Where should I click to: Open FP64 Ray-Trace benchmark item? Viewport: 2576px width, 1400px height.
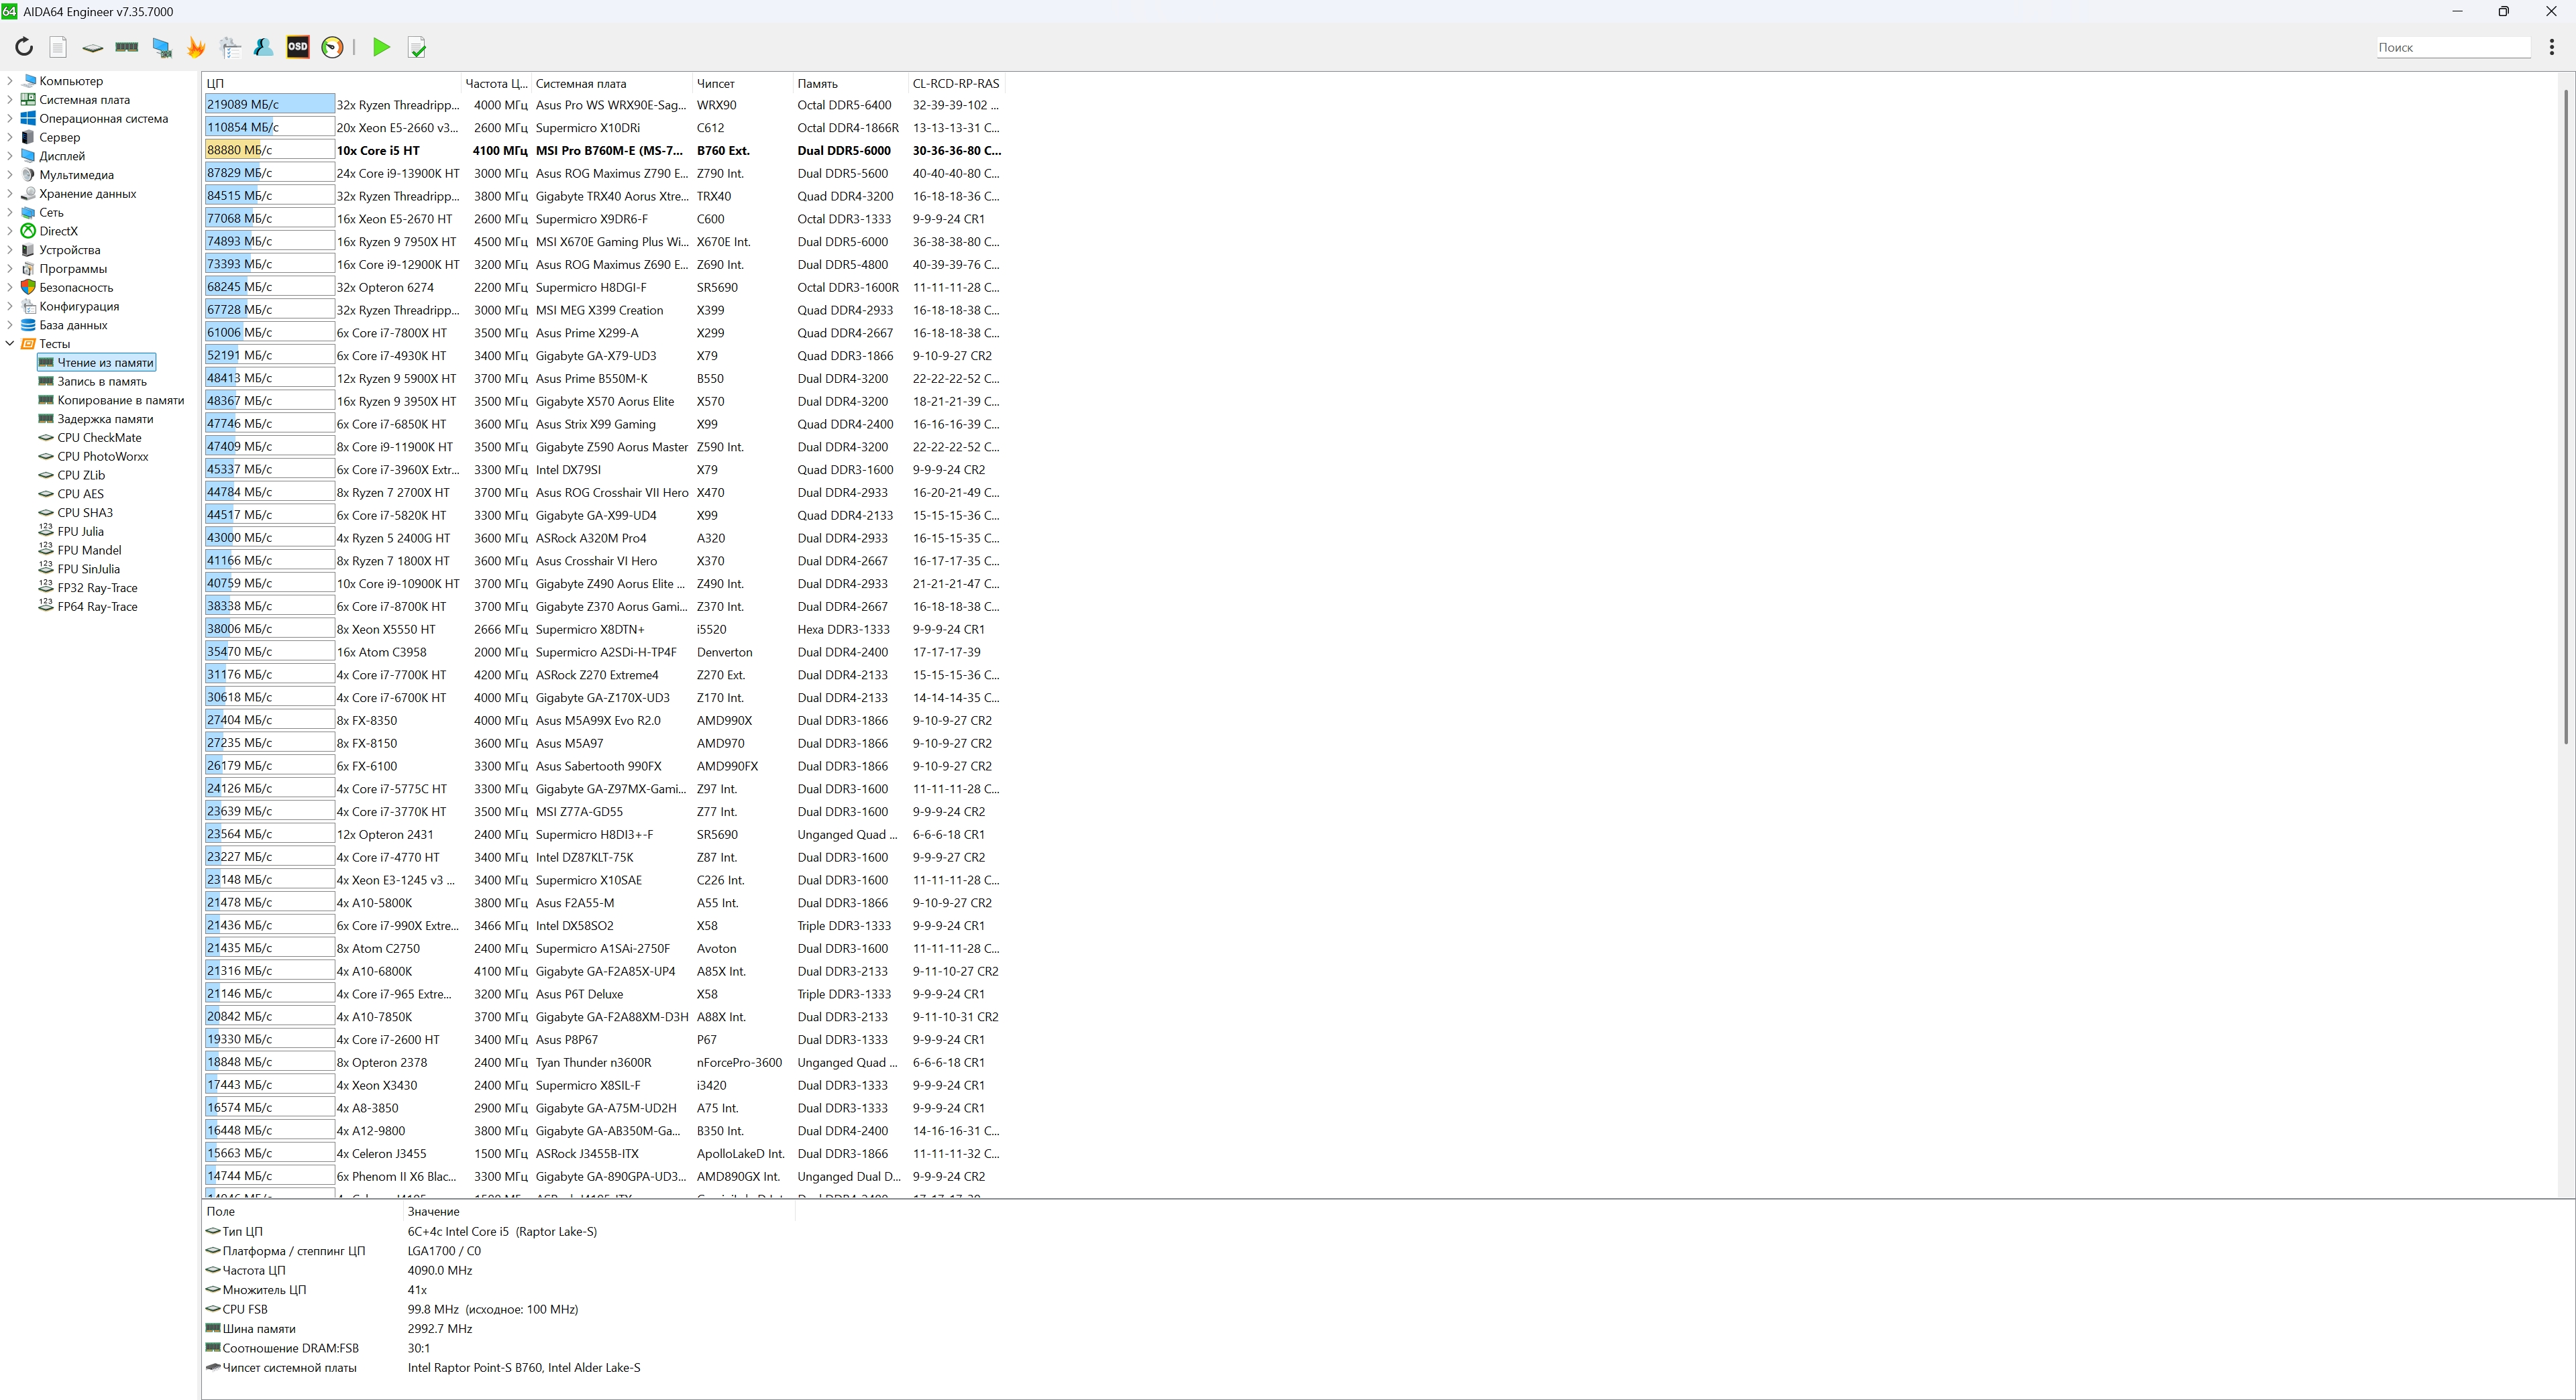point(97,607)
